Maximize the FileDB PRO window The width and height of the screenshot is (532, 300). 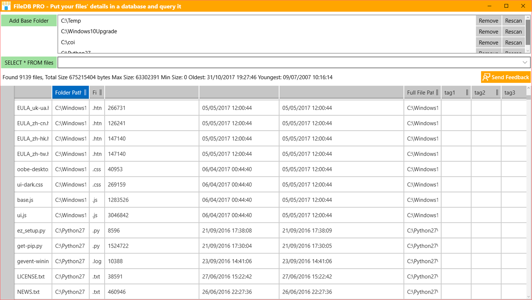(506, 6)
